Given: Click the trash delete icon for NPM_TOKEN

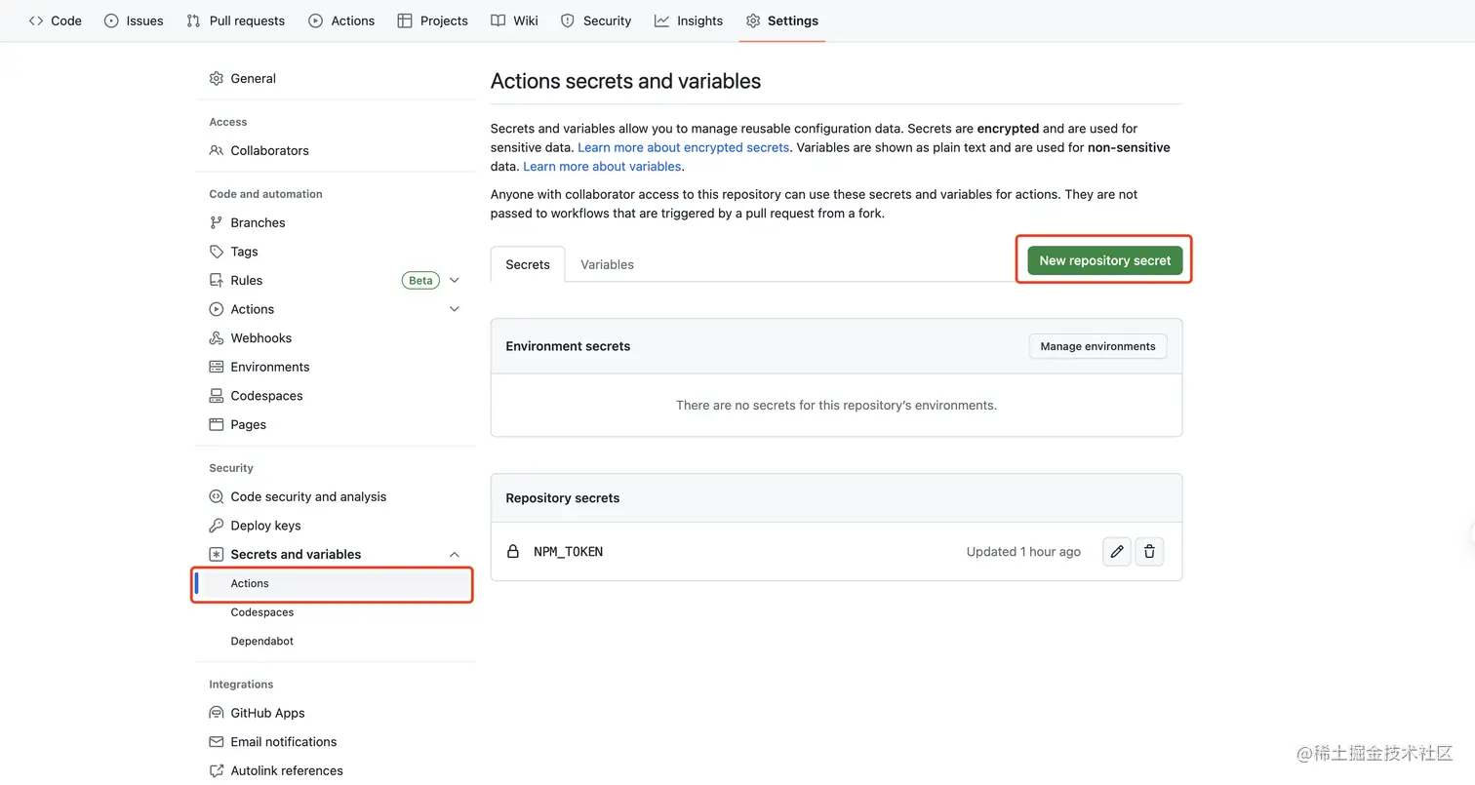Looking at the screenshot, I should tap(1149, 552).
